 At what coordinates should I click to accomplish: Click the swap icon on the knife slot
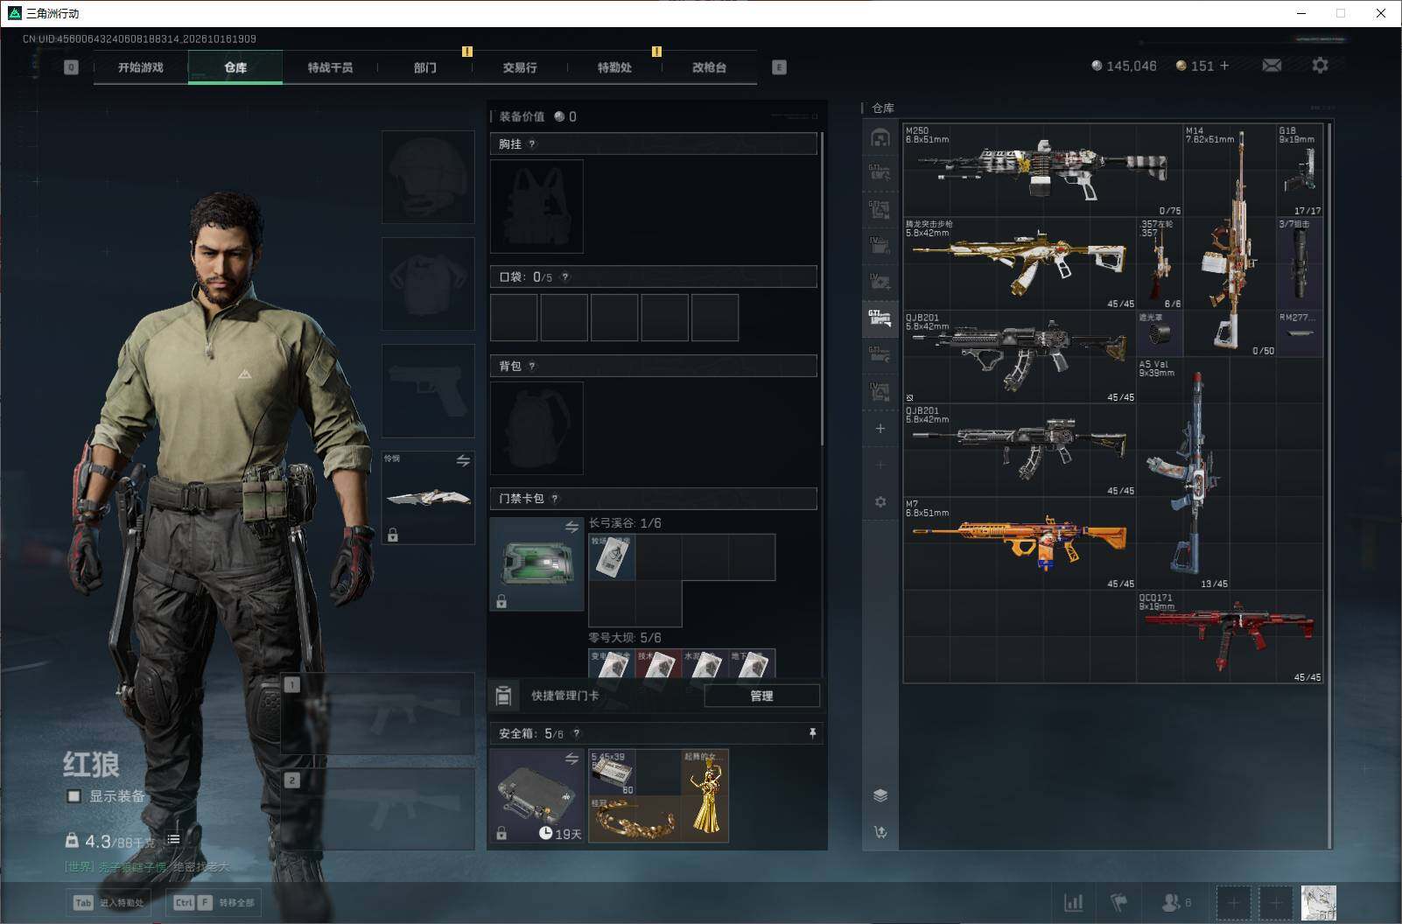[463, 460]
